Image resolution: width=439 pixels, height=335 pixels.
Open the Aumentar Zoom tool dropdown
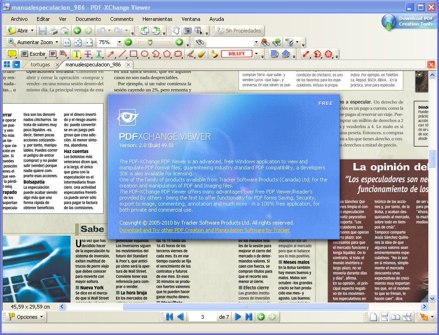click(57, 42)
